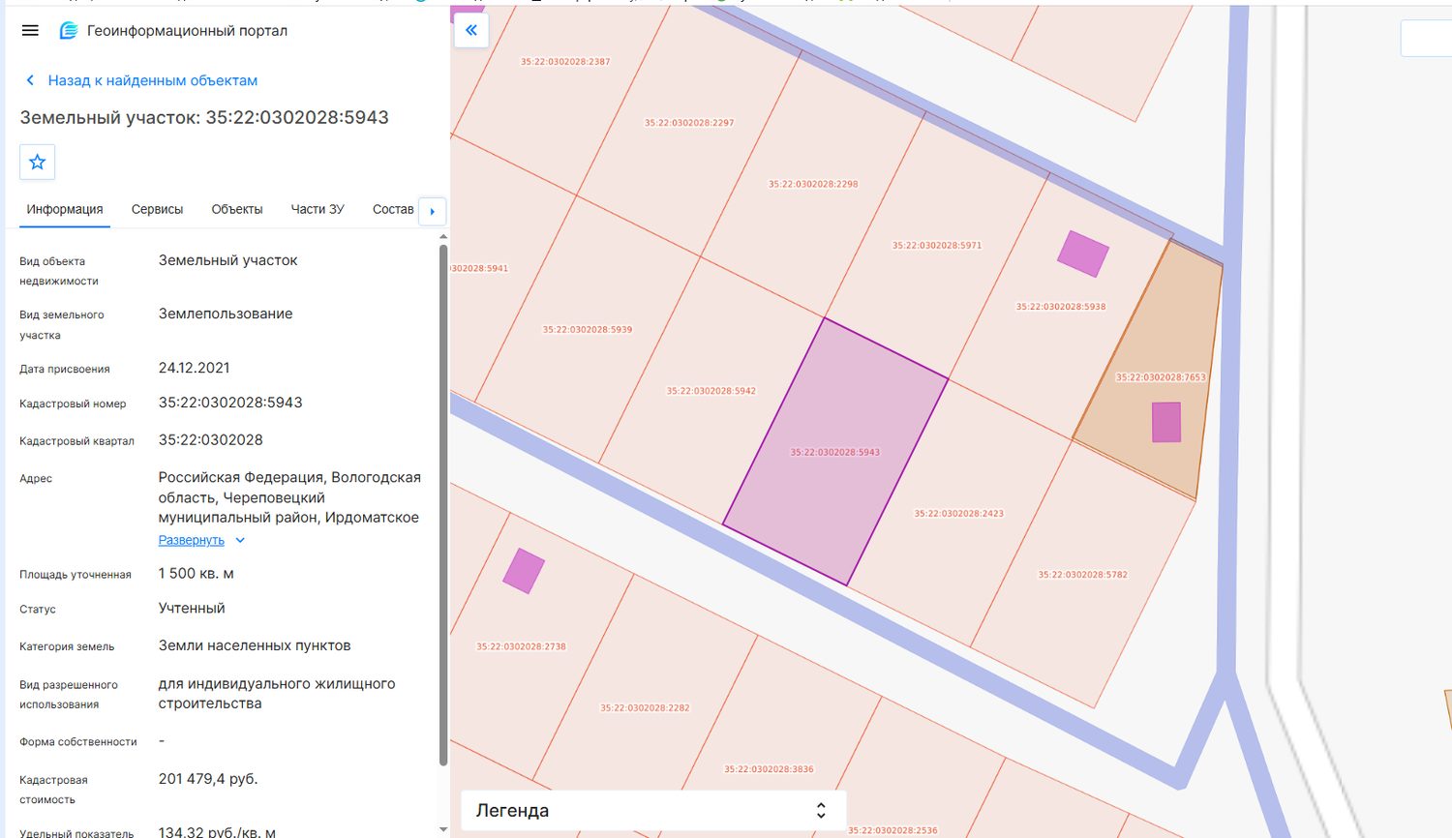The height and width of the screenshot is (838, 1452).
Task: Click the cadastral quarter value 35:22:0302028
Action: click(x=211, y=440)
